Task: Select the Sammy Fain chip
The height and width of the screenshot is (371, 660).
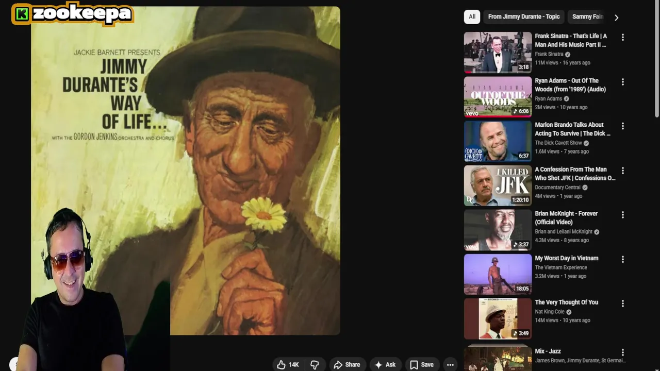Action: tap(587, 16)
